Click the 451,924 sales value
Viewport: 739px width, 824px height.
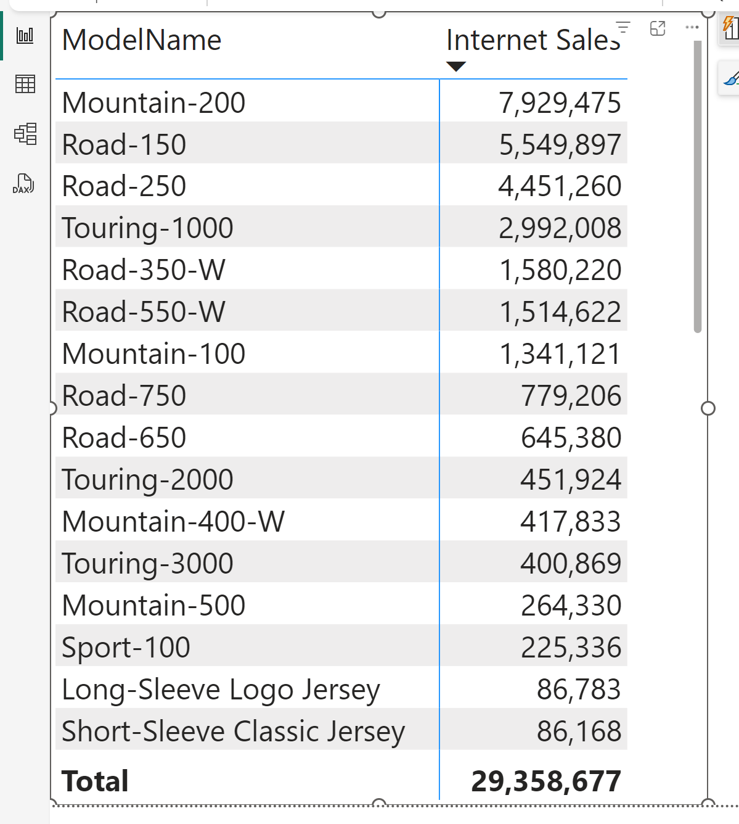tap(571, 480)
